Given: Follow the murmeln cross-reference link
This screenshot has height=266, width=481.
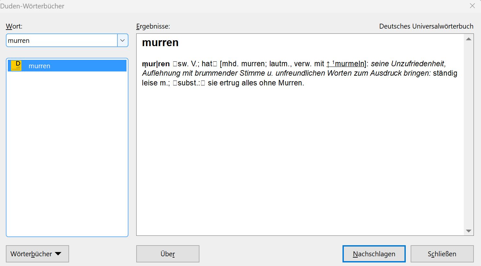Looking at the screenshot, I should (x=346, y=64).
